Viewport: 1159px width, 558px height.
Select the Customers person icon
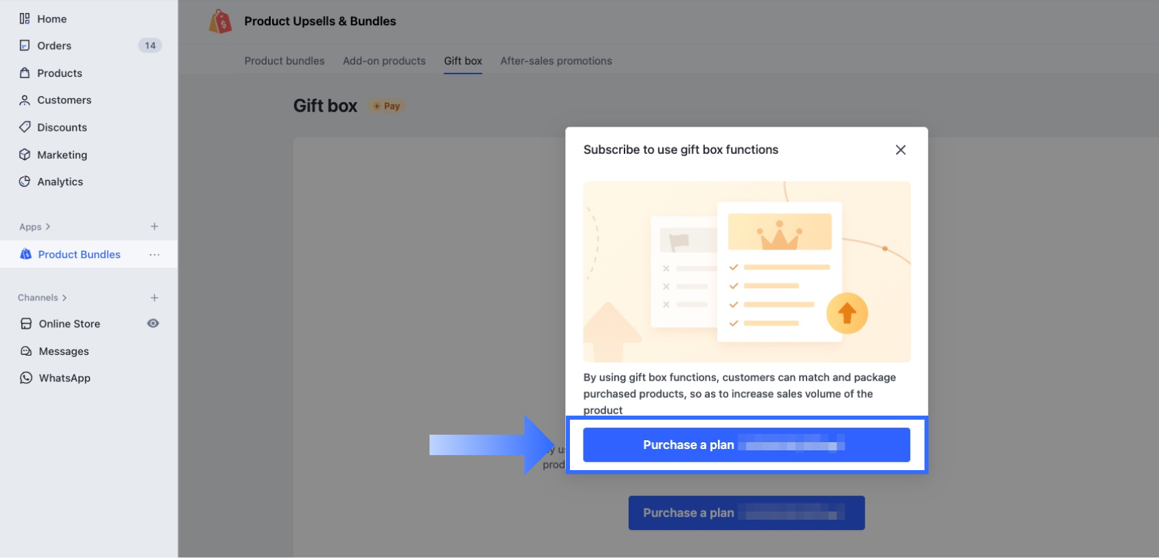25,100
